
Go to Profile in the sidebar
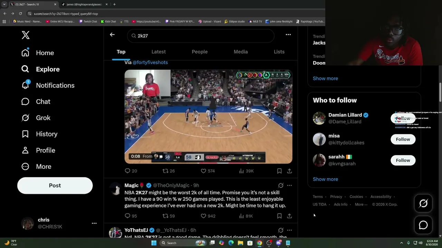[38, 150]
